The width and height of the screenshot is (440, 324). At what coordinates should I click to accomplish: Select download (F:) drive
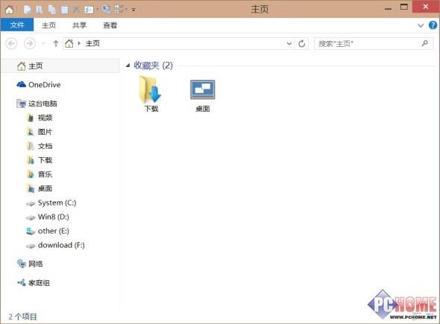61,245
